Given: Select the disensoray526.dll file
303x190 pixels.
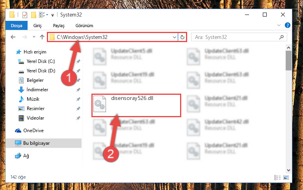Looking at the screenshot, I should (x=136, y=105).
